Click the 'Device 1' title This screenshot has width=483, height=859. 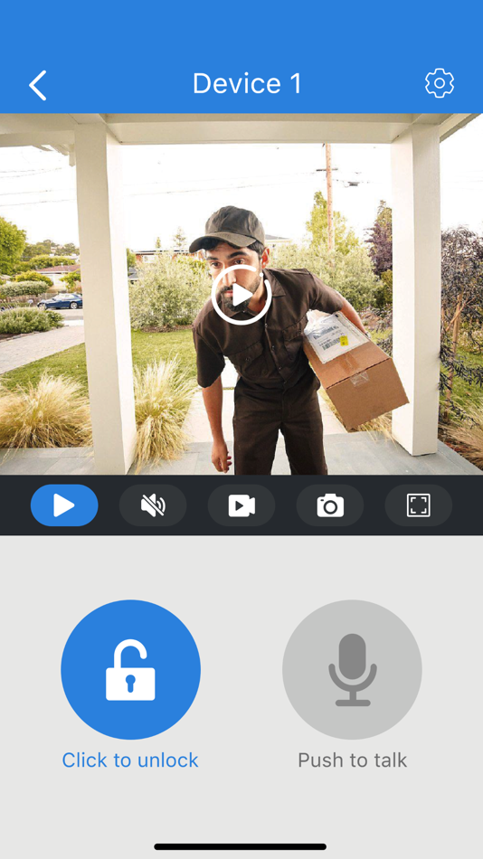point(247,83)
